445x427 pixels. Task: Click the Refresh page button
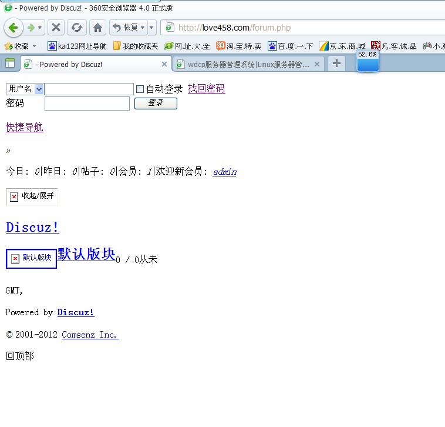pos(77,28)
